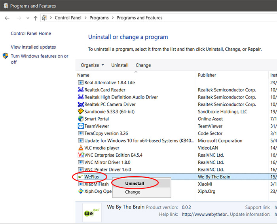Image resolution: width=277 pixels, height=224 pixels.
Task: Click the Uninstall toolbar button
Action: point(120,65)
